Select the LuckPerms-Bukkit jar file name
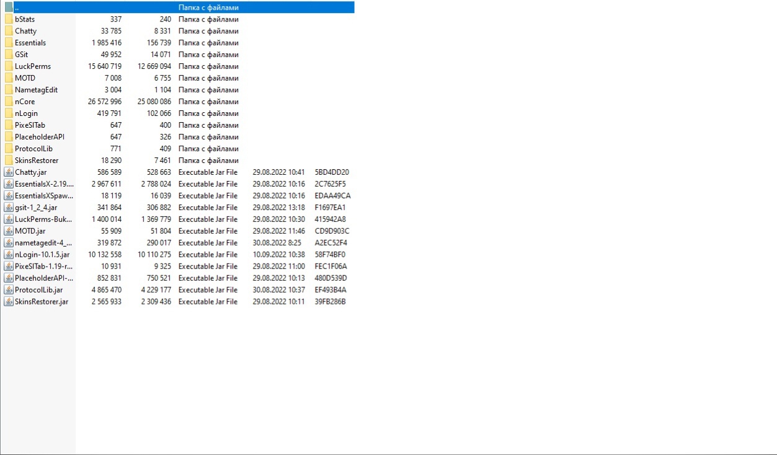Screen dimensions: 777x455 (43, 219)
